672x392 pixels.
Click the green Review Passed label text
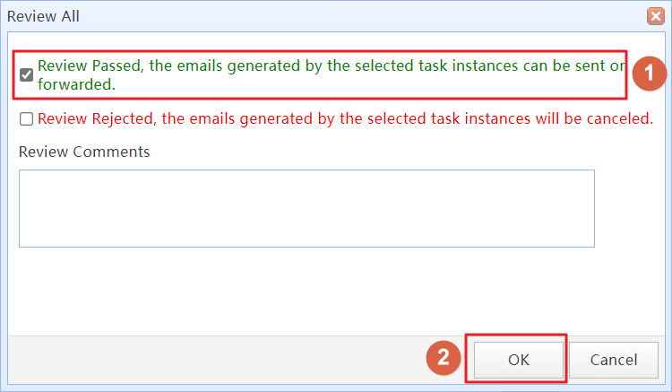[331, 74]
